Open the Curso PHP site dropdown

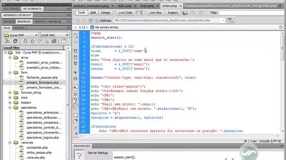click(x=21, y=35)
